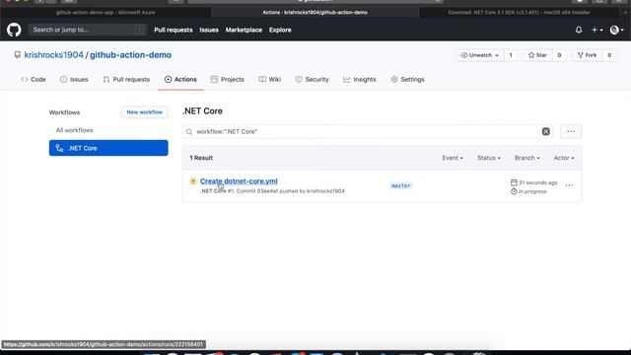Clear the workflow filter with X icon

coord(545,131)
